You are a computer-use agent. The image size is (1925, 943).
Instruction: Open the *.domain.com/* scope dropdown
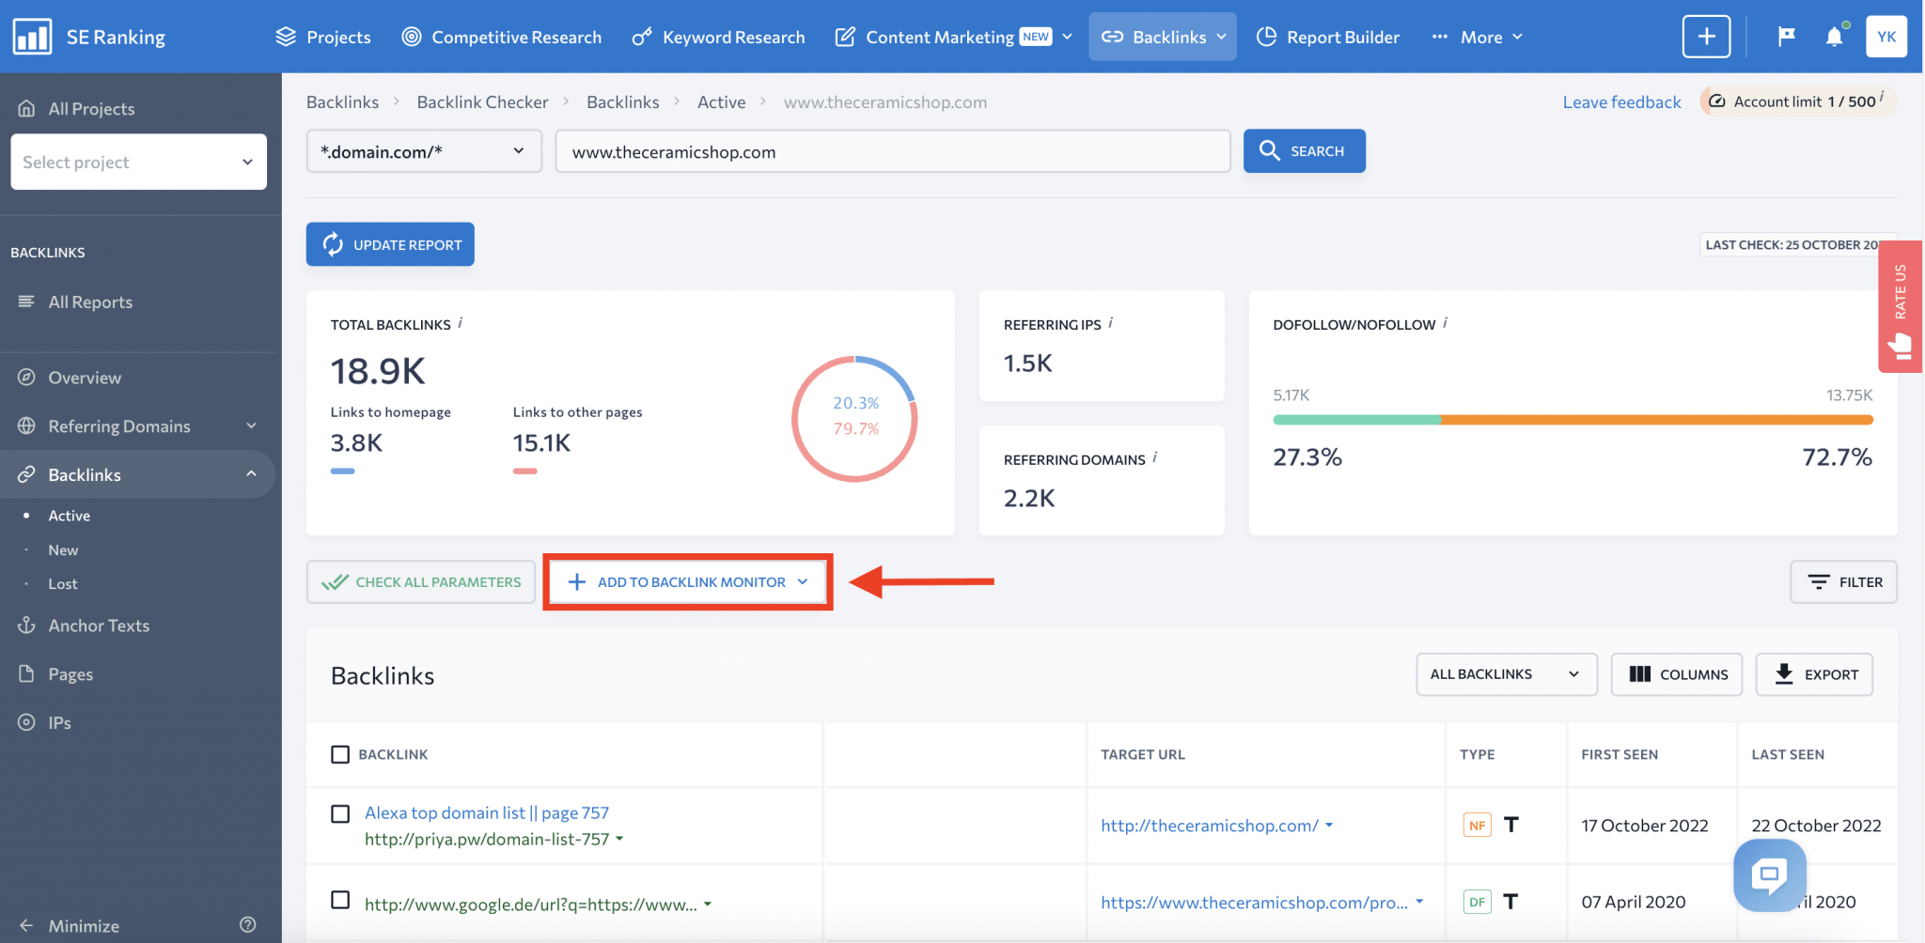[423, 150]
